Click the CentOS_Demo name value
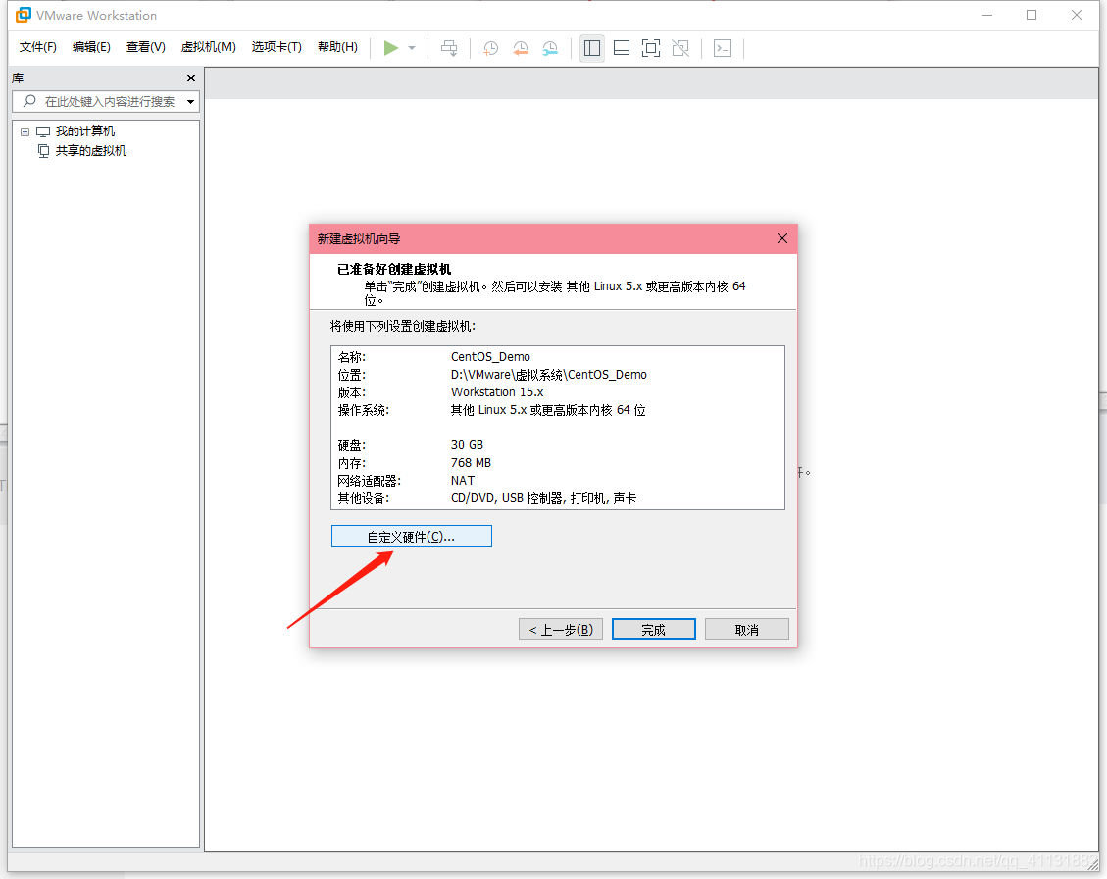The height and width of the screenshot is (879, 1107). (x=490, y=357)
